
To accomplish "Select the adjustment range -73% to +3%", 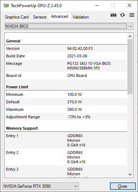I will tap(79, 117).
